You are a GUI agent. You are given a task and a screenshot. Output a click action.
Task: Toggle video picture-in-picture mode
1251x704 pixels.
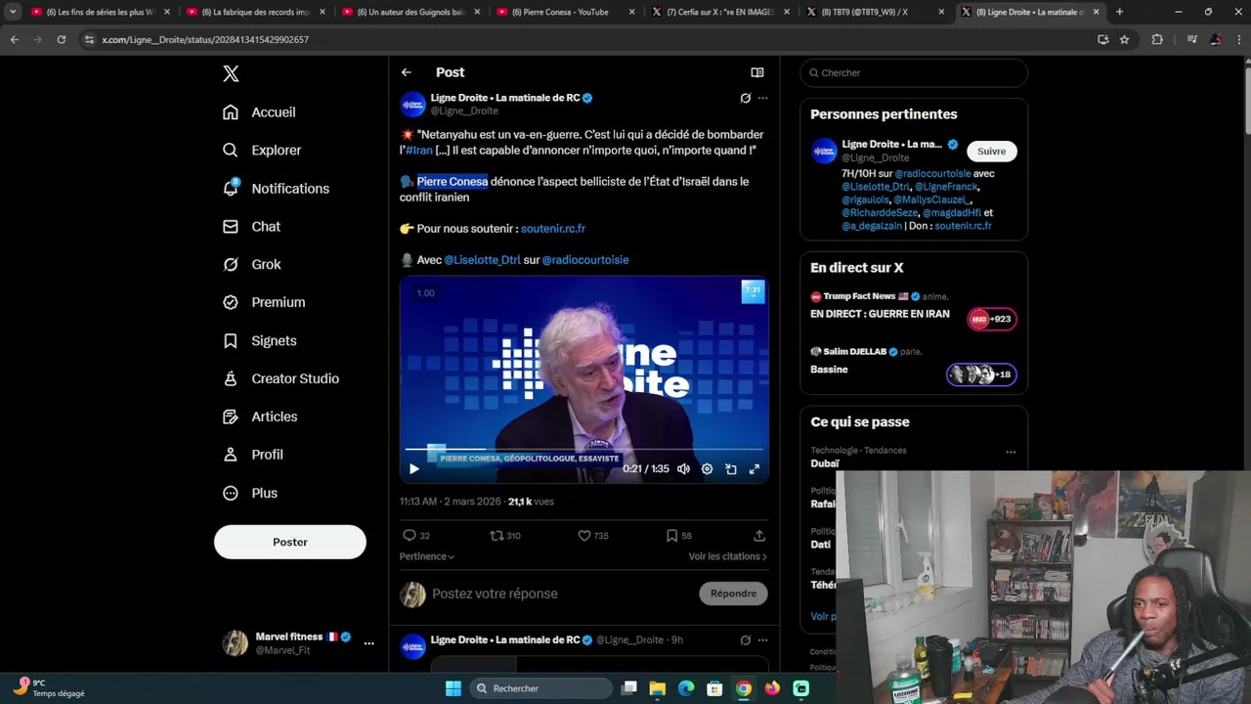[731, 469]
